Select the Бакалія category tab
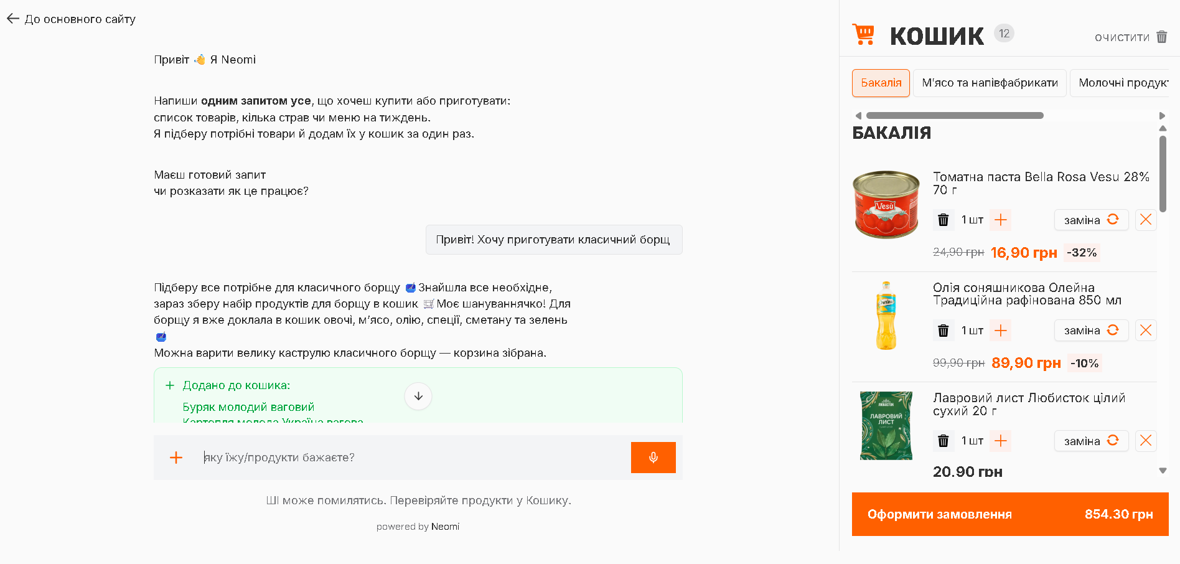1180x564 pixels. (881, 83)
